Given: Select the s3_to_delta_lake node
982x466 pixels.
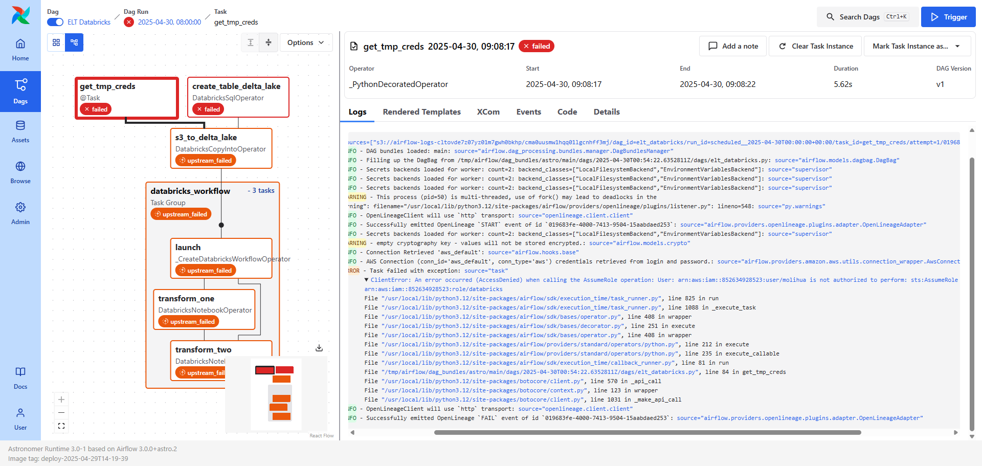Looking at the screenshot, I should pos(221,148).
